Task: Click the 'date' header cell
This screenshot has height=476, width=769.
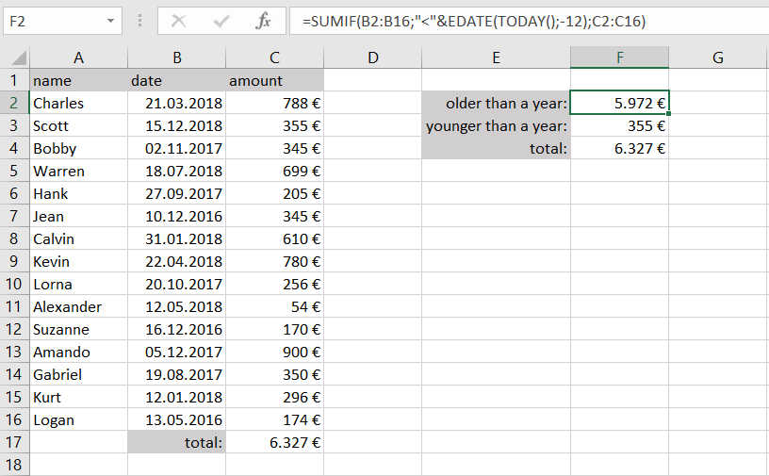Action: tap(176, 80)
